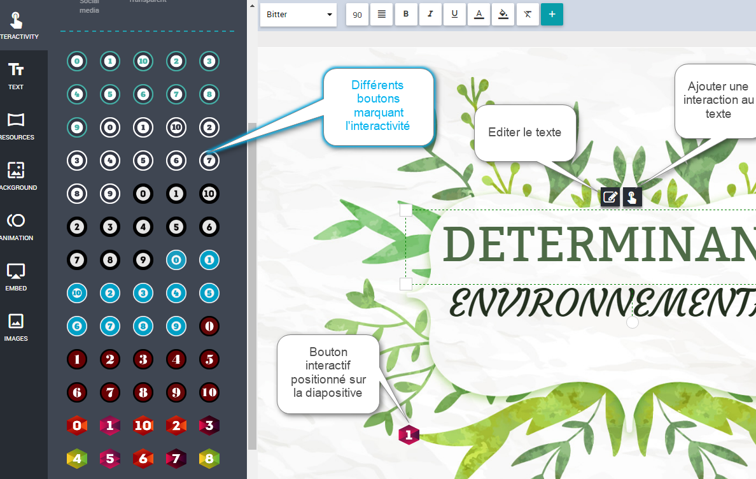Open the Animation sidebar section
This screenshot has width=756, height=479.
(x=16, y=226)
